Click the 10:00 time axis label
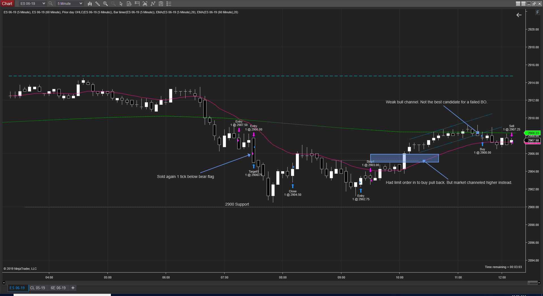The width and height of the screenshot is (543, 296). 400,277
